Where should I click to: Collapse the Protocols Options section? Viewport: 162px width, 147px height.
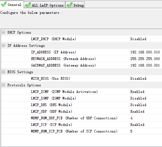(x=4, y=85)
